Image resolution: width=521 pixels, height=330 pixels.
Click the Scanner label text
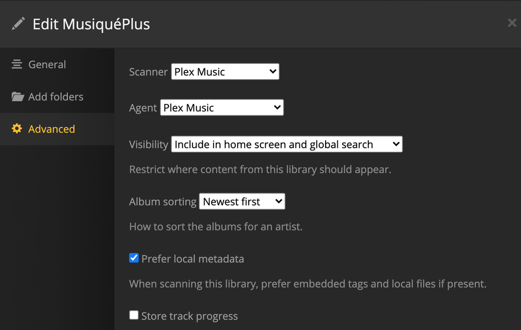(x=148, y=72)
